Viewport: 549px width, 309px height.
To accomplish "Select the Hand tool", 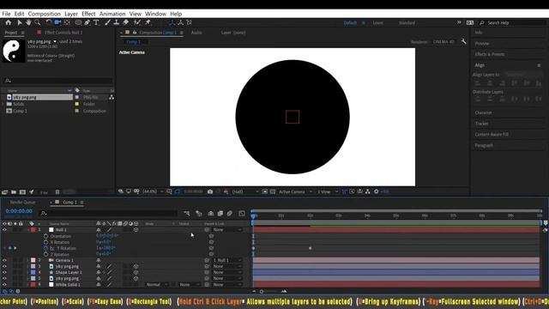I will 28,22.
